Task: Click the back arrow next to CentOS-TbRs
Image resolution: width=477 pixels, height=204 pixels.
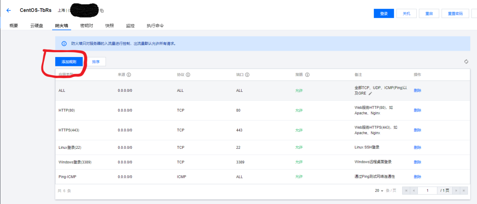Action: point(9,10)
